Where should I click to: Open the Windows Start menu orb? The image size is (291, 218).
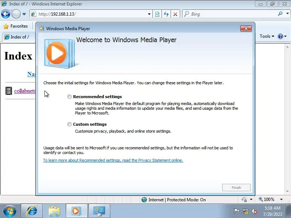[9, 211]
